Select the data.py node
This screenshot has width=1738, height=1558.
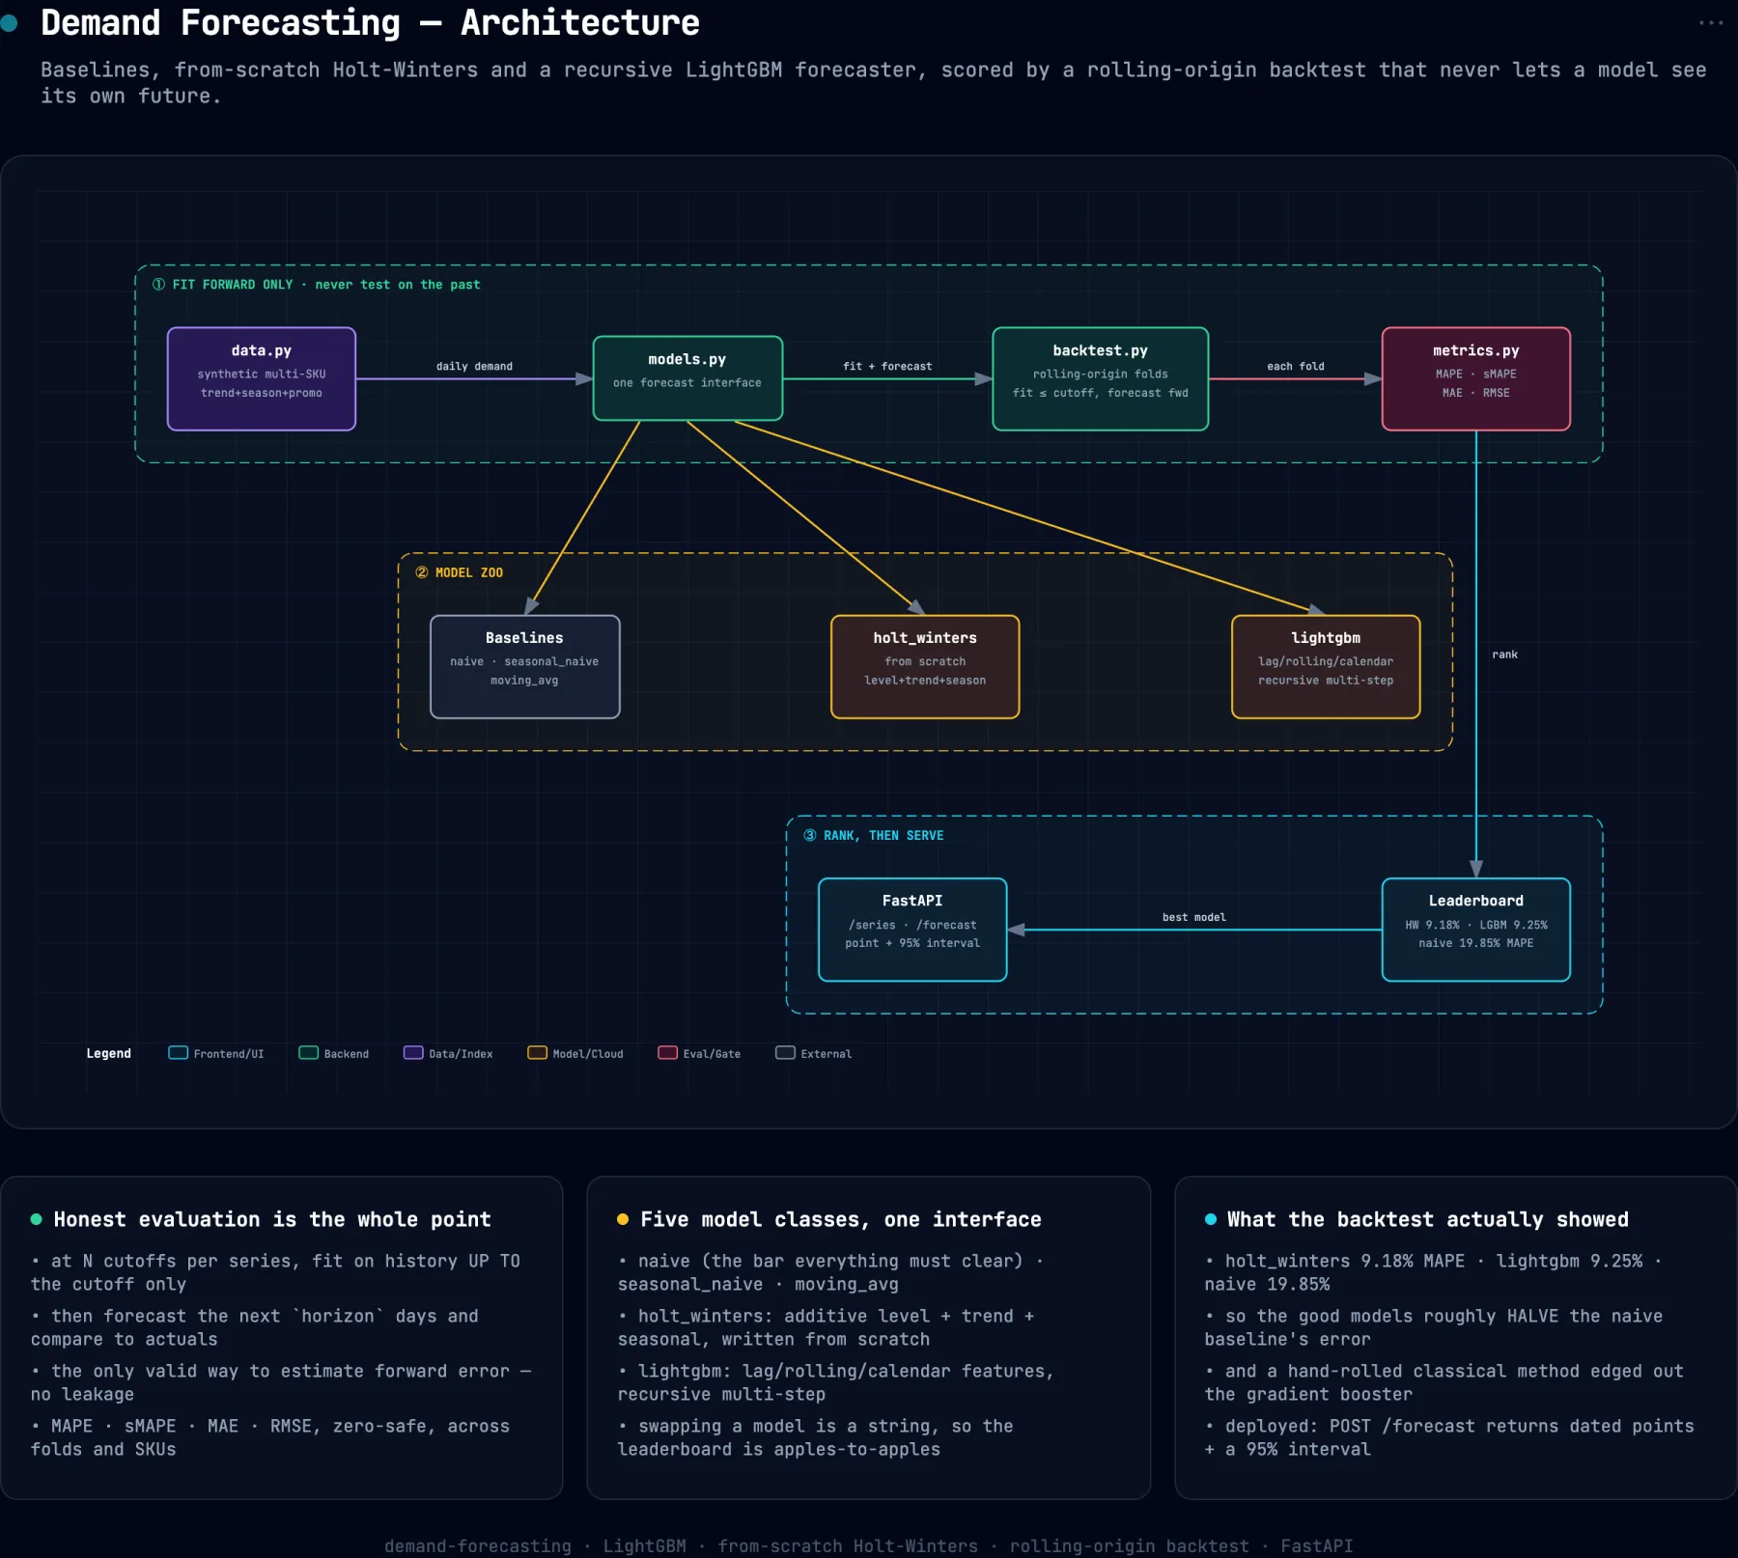coord(262,378)
